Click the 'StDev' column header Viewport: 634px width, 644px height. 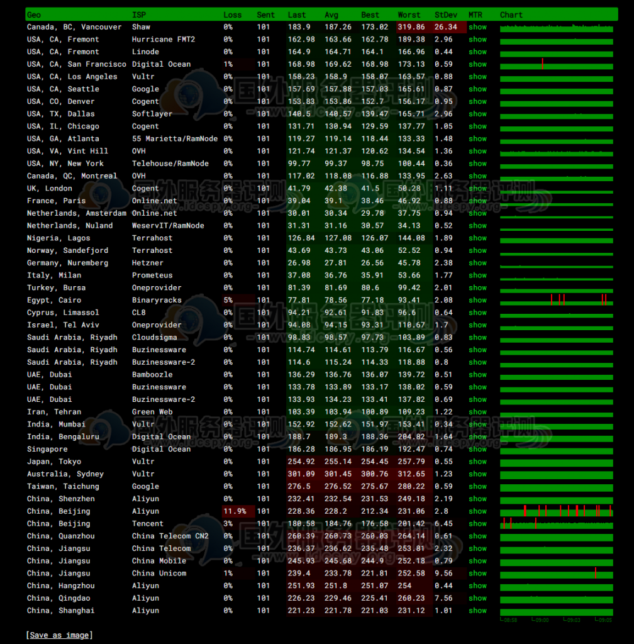445,14
